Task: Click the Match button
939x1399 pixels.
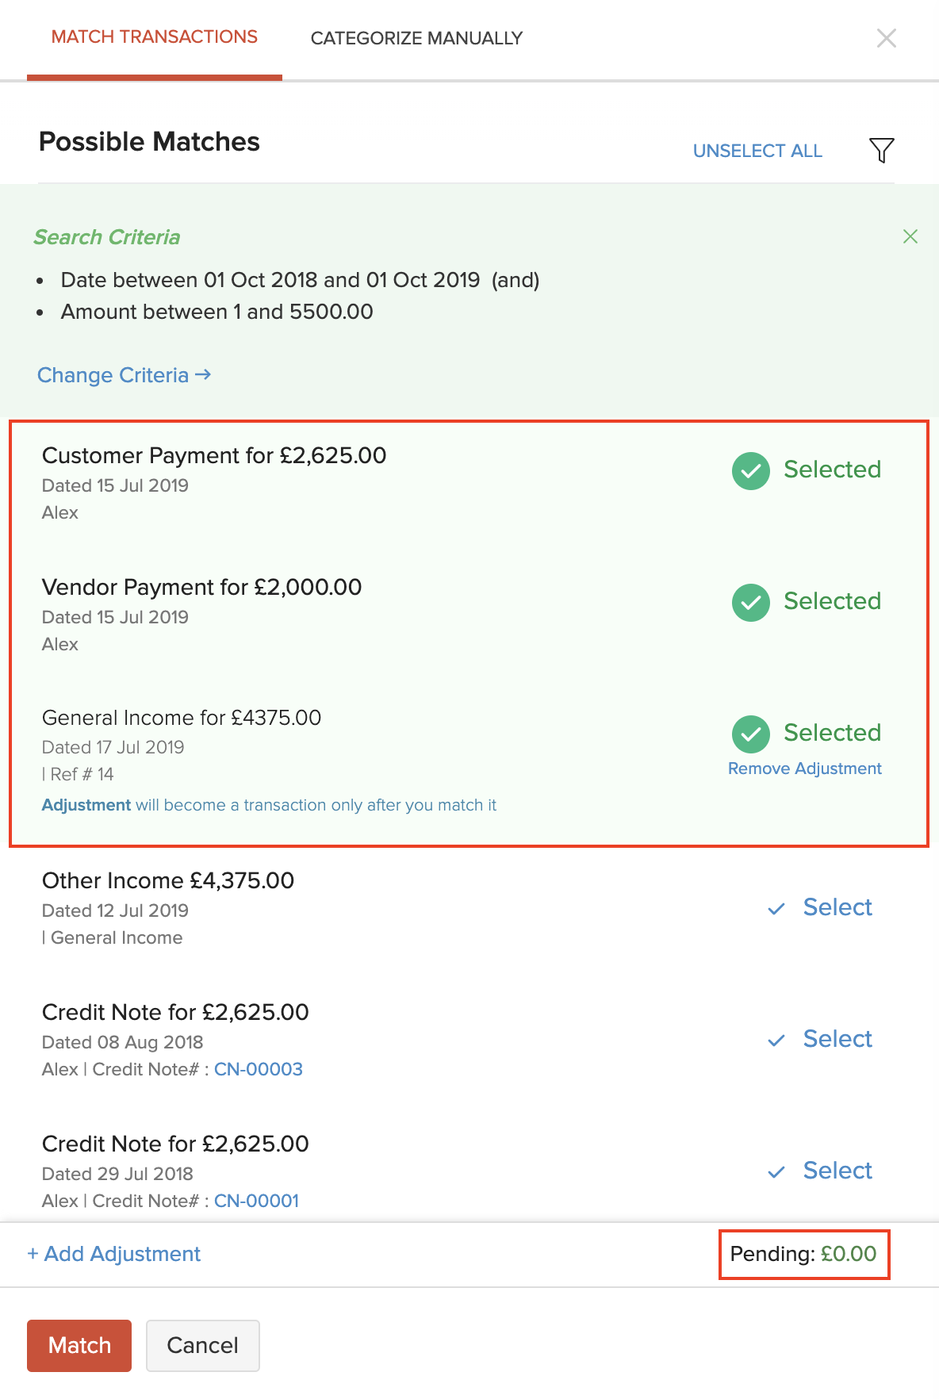Action: pos(79,1346)
